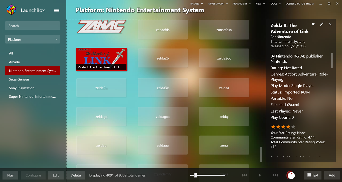Viewport: 342px width, 182px height.
Task: Select the zeldaj game tile
Action: pyautogui.click(x=224, y=116)
